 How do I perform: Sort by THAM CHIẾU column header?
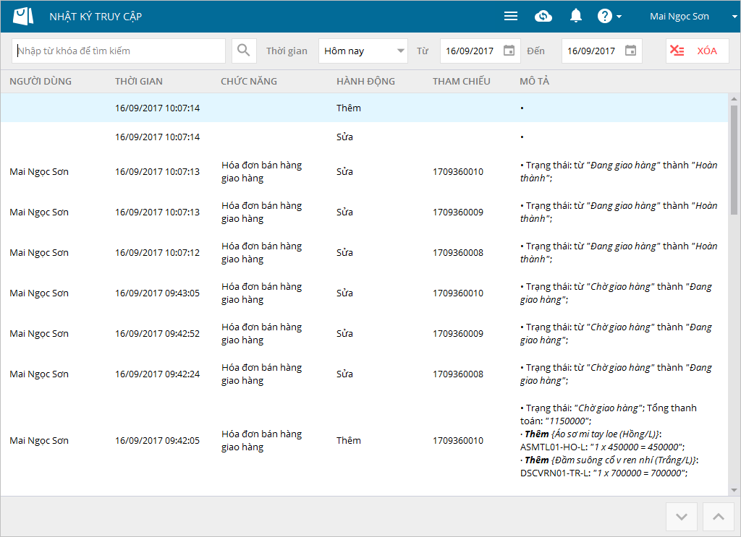462,81
